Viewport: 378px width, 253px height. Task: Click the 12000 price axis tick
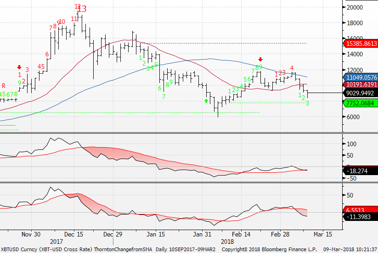coord(355,70)
